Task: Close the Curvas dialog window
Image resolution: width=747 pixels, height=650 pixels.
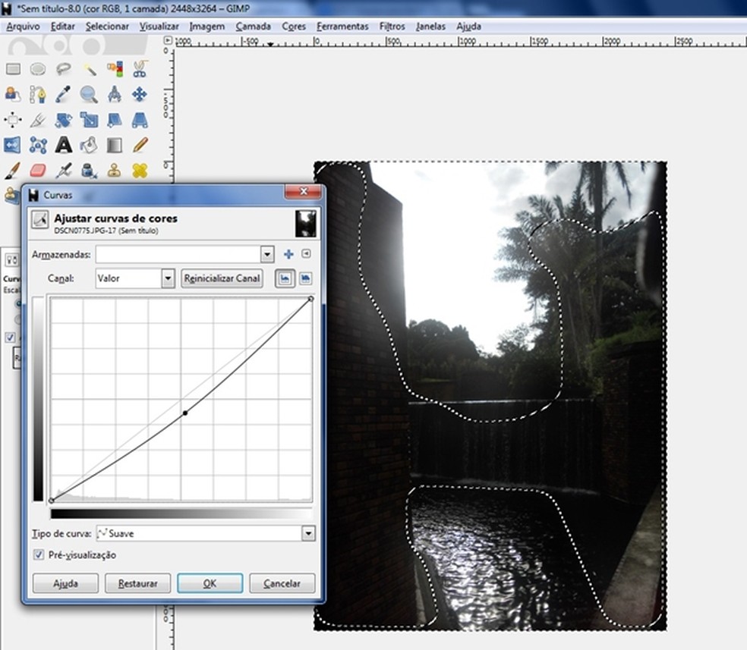Action: [304, 192]
